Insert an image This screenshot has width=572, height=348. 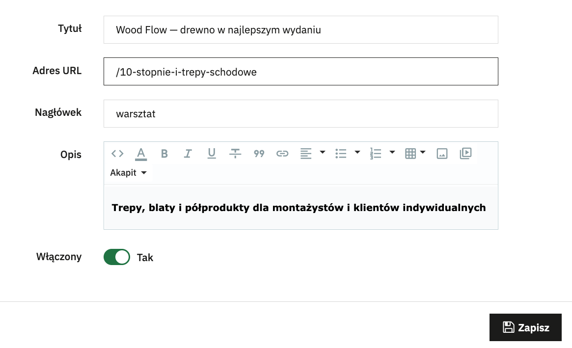(x=442, y=154)
